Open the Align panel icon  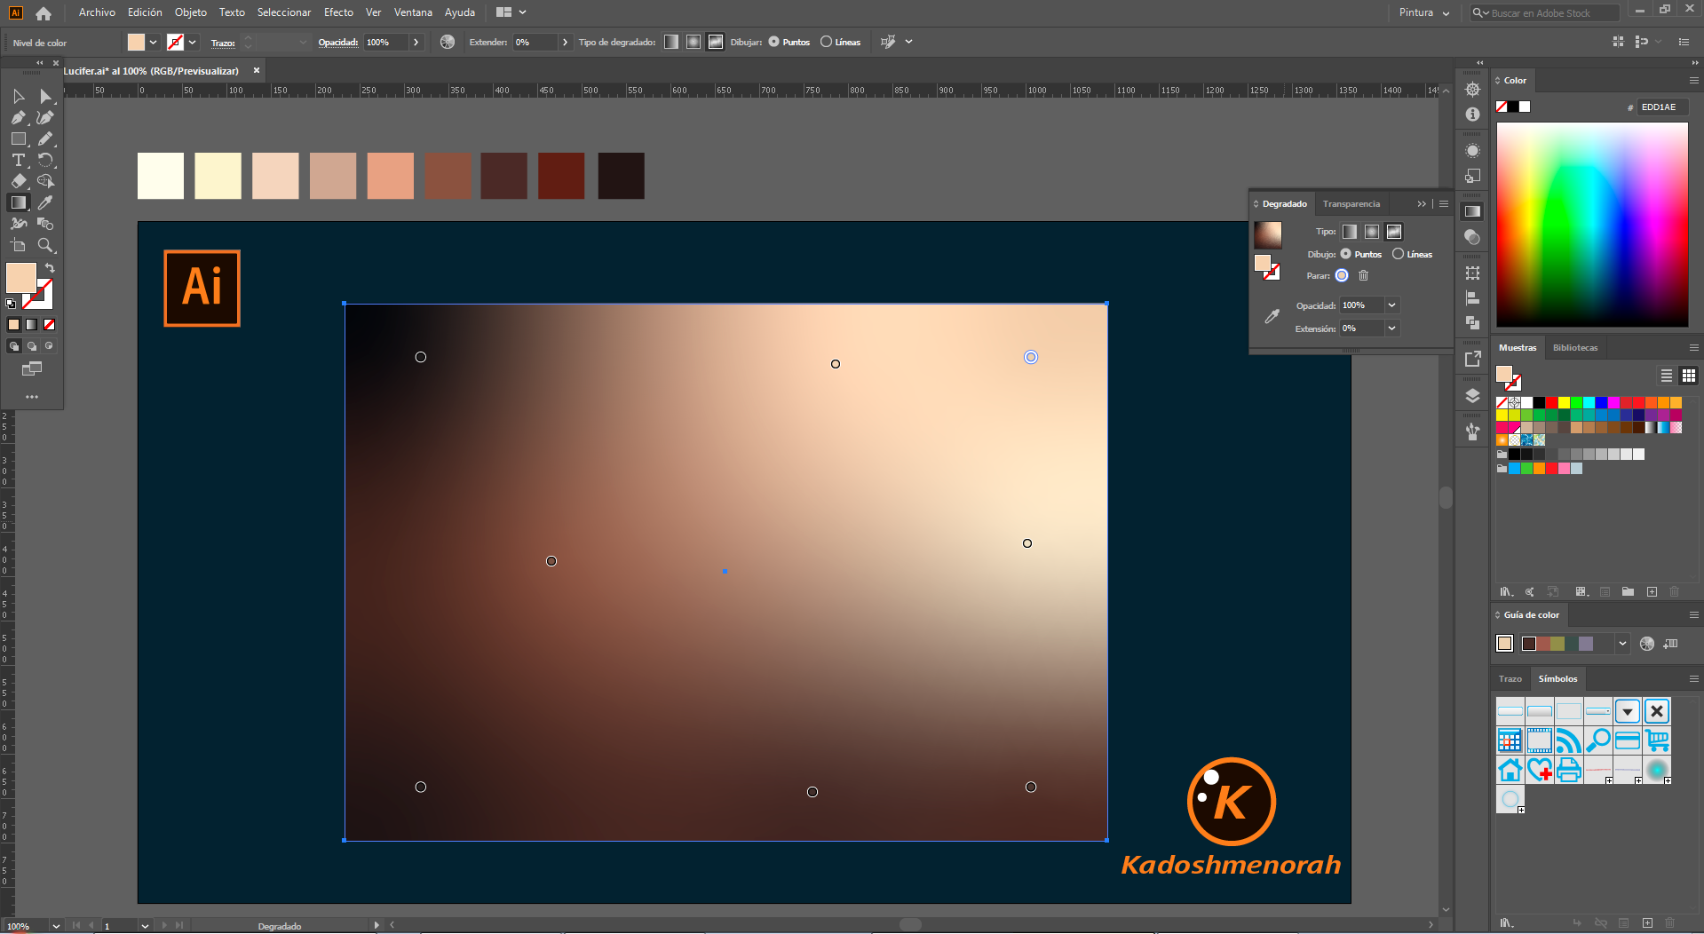(x=1472, y=298)
